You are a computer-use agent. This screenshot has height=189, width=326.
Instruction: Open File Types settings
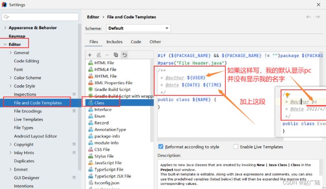coord(24,128)
